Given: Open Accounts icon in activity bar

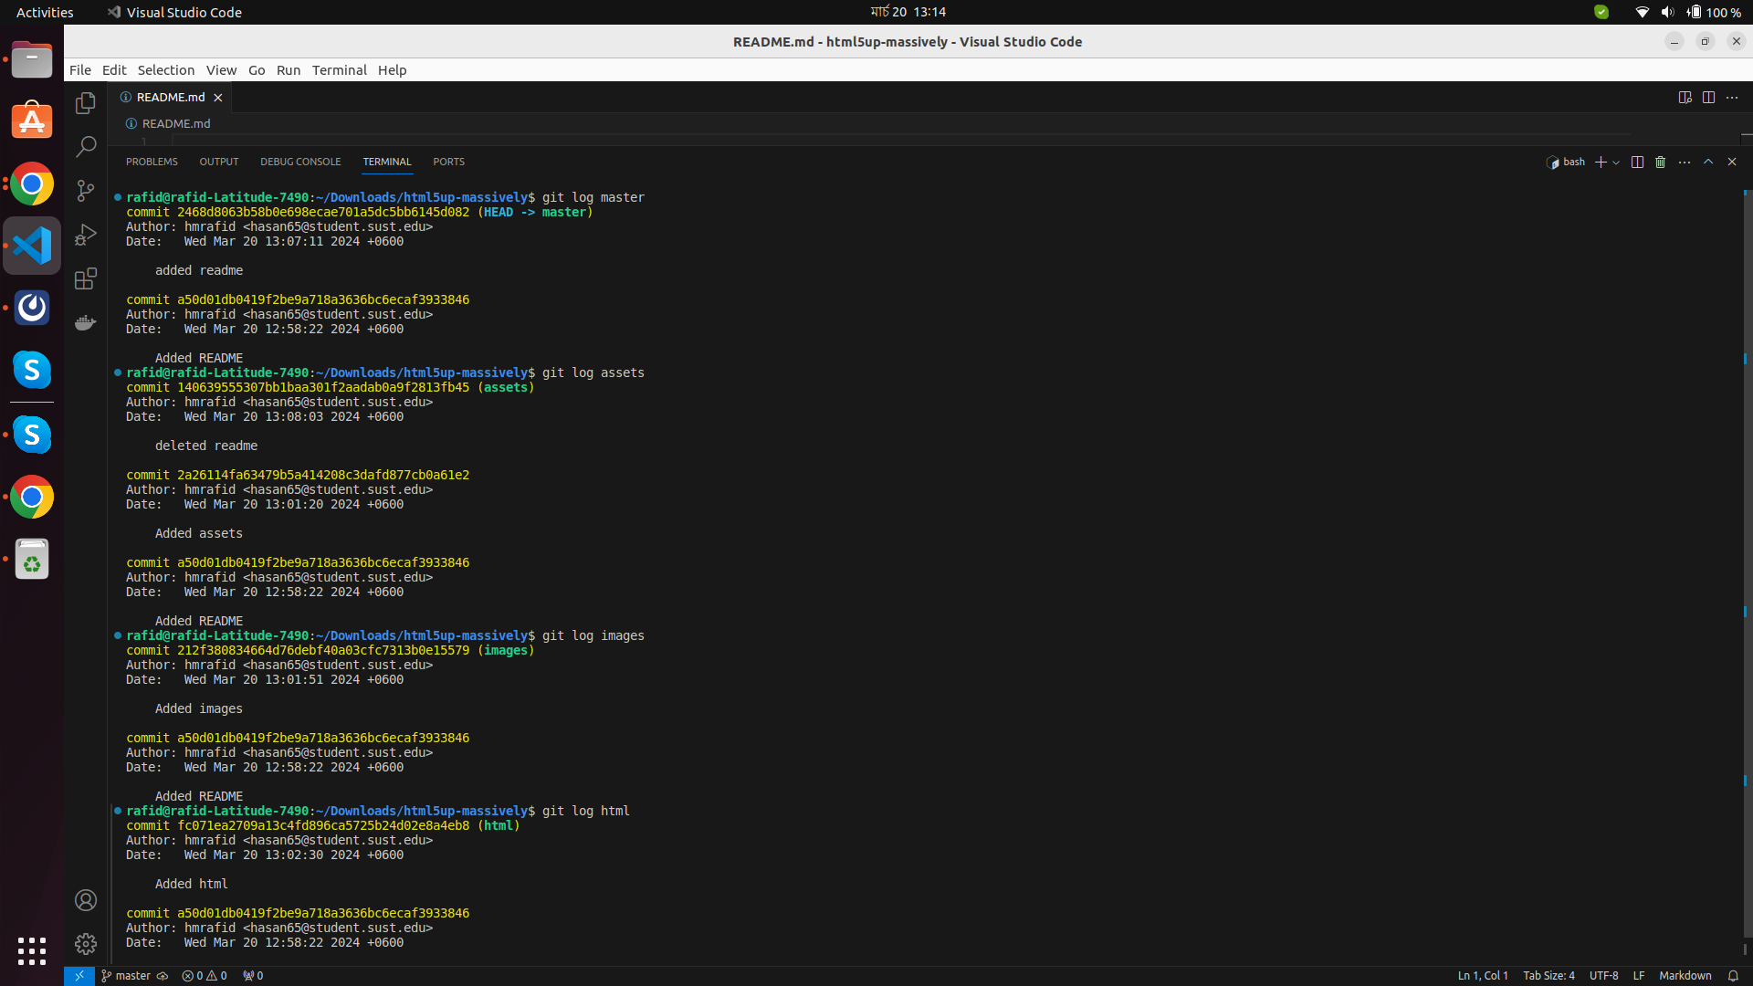Looking at the screenshot, I should pyautogui.click(x=86, y=900).
